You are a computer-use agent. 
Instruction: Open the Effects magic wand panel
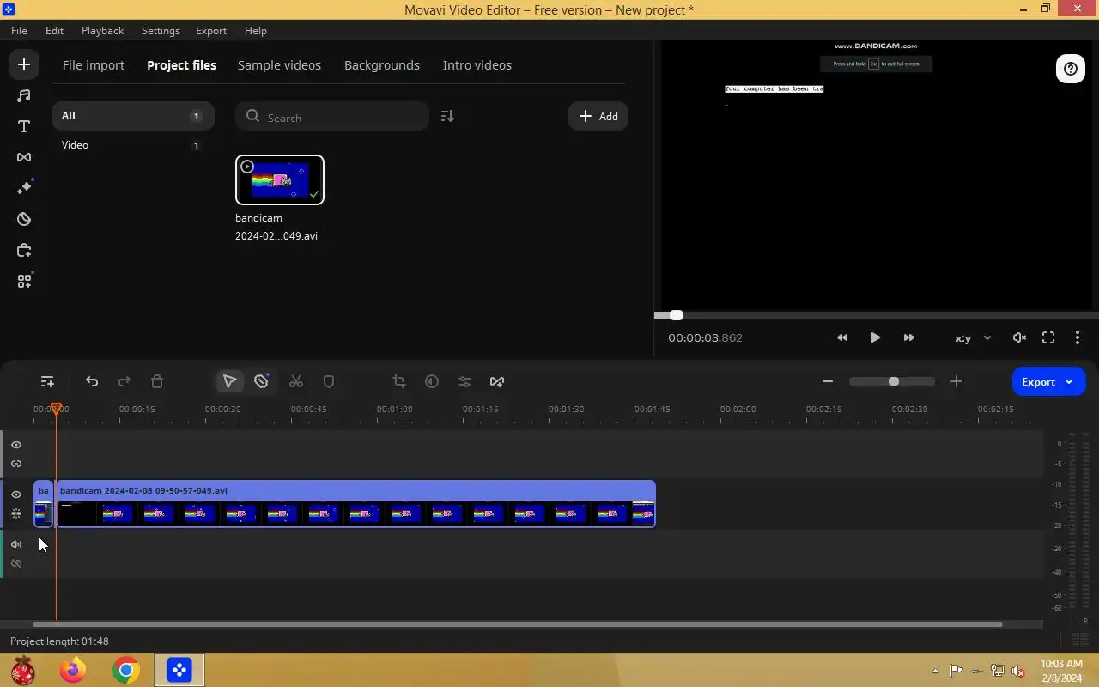24,188
